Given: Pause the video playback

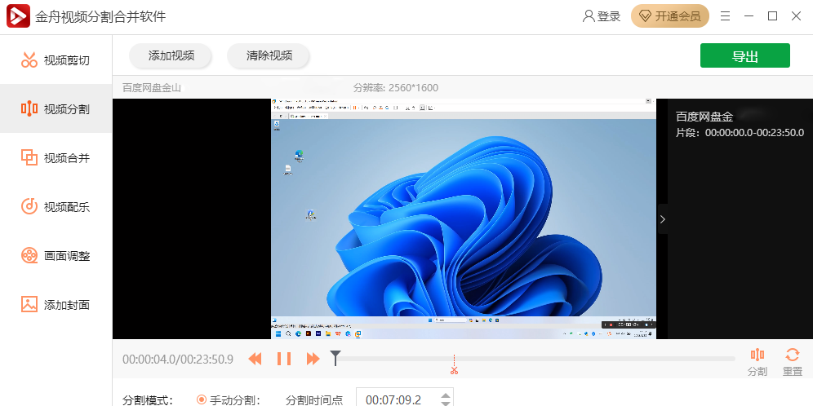Looking at the screenshot, I should (283, 359).
